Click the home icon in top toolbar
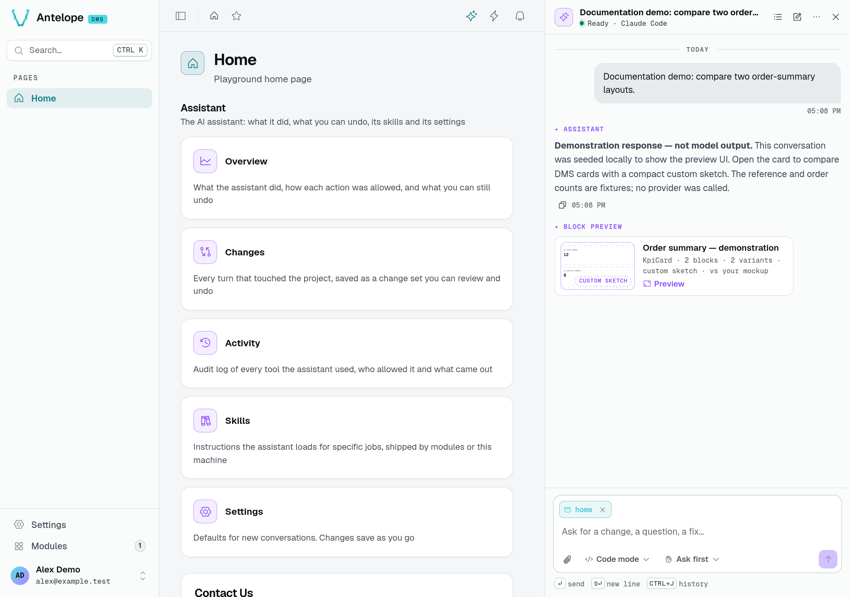The image size is (850, 597). [x=214, y=16]
